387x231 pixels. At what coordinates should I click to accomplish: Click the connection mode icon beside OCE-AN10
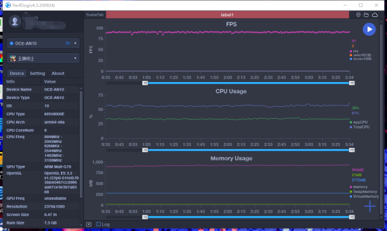point(68,43)
